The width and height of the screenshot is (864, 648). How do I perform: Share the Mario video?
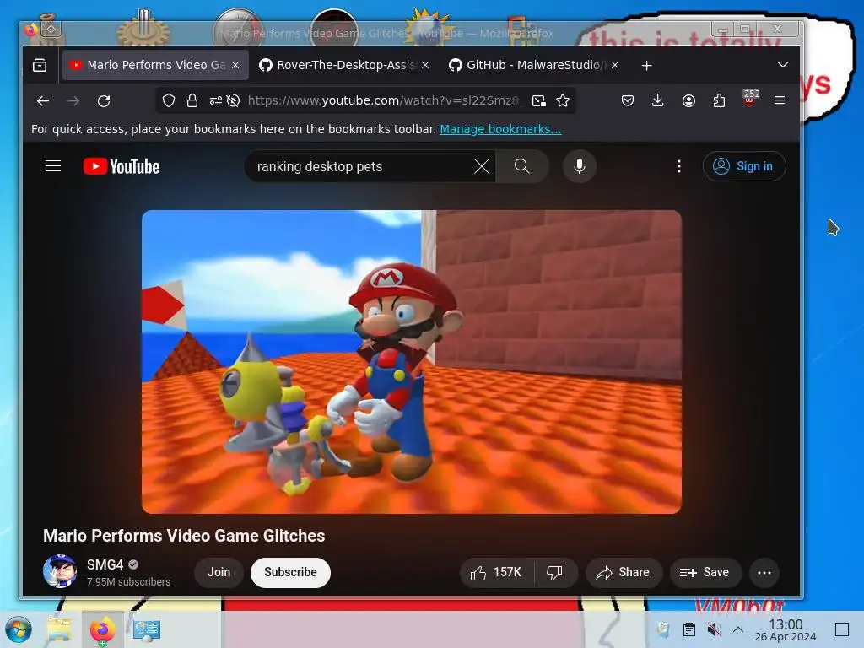(x=624, y=573)
